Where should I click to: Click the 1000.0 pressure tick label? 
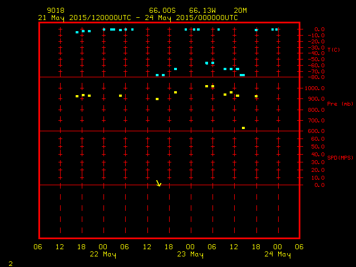315,88
